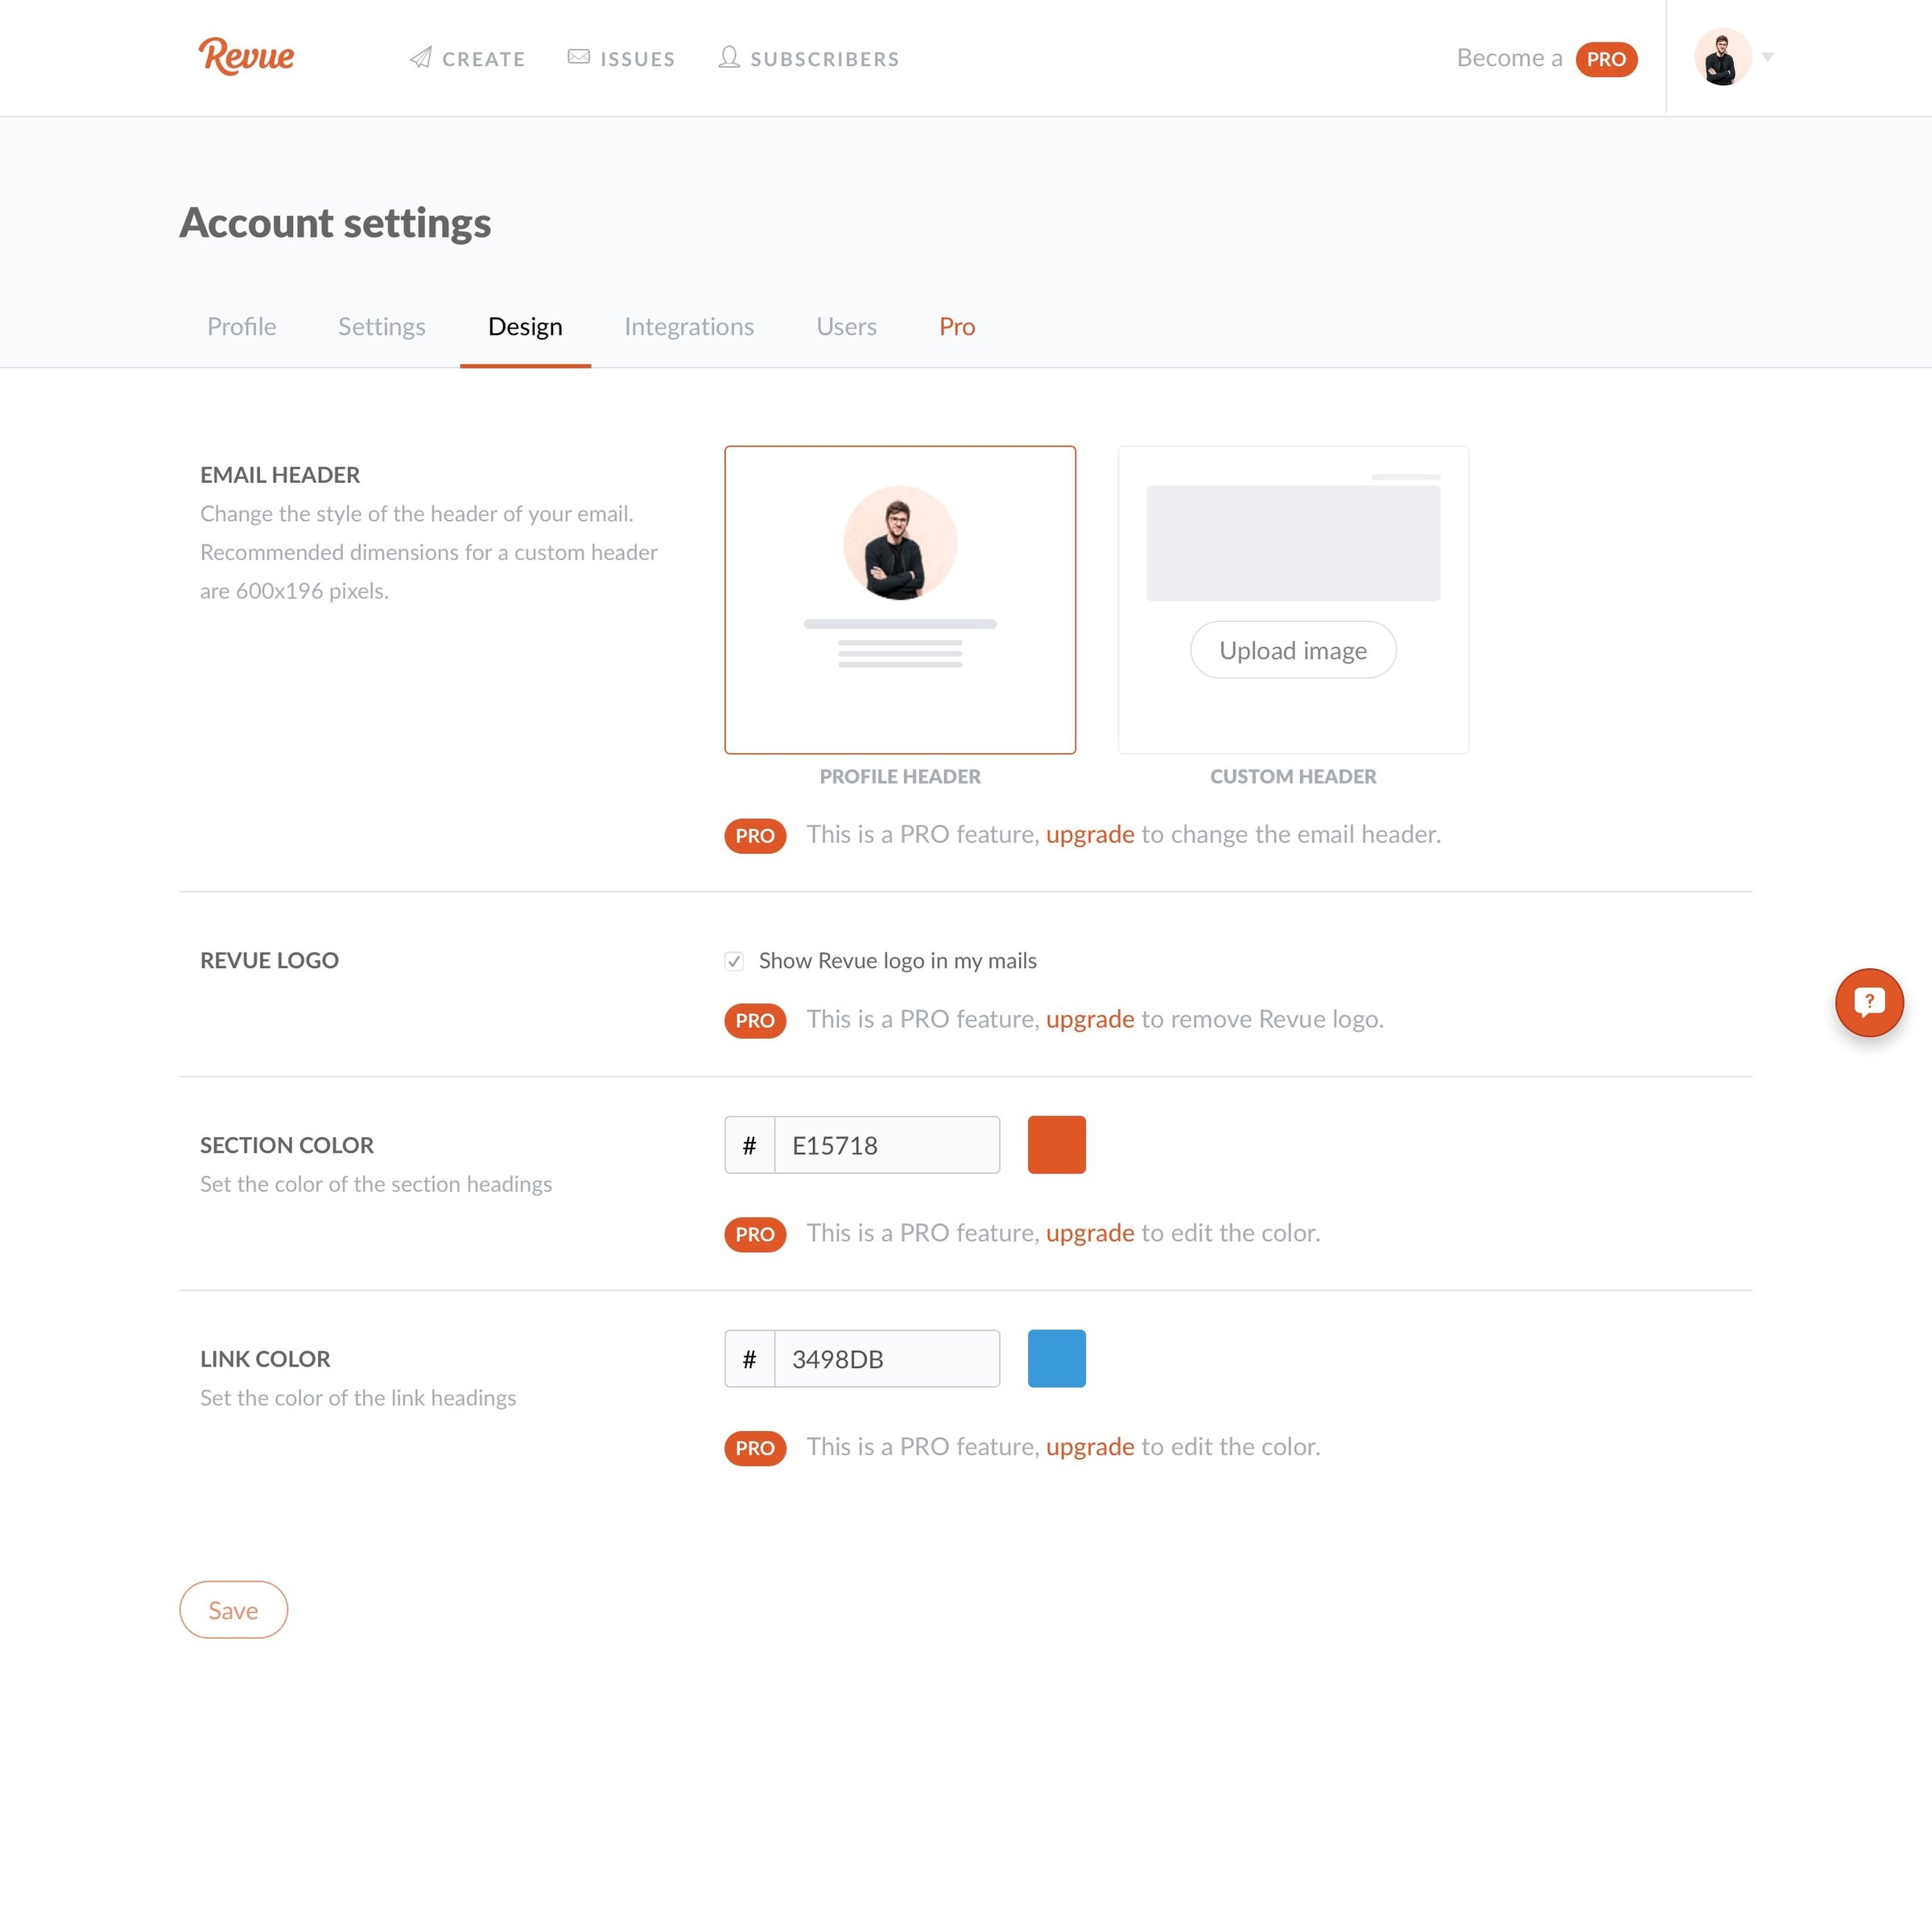Open the Create menu item
This screenshot has width=1932, height=1909.
tap(468, 58)
